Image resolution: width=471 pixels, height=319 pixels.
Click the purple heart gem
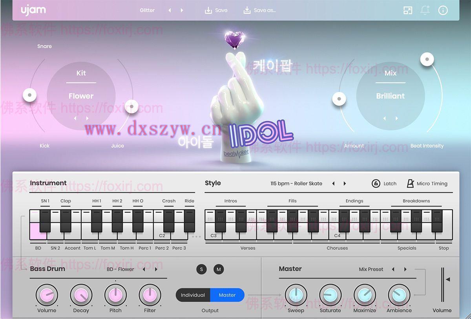tap(235, 40)
